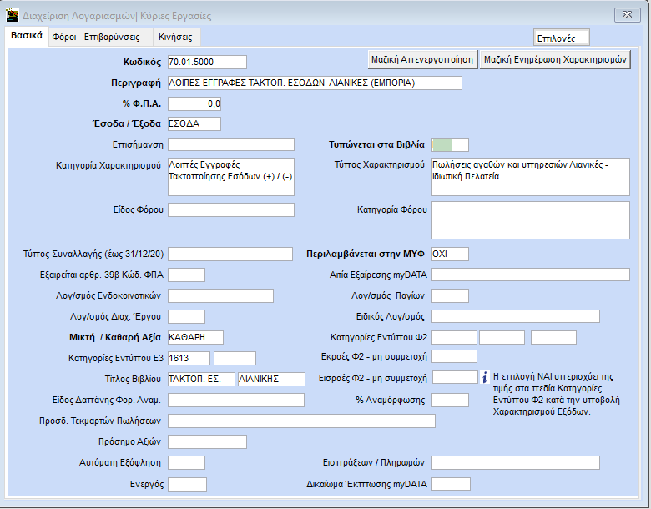651x509 pixels.
Task: Click the Τίτλος Βιβλίου field showing ΤΑΚΤΟΠ. ΕΣ.
Action: (x=201, y=379)
